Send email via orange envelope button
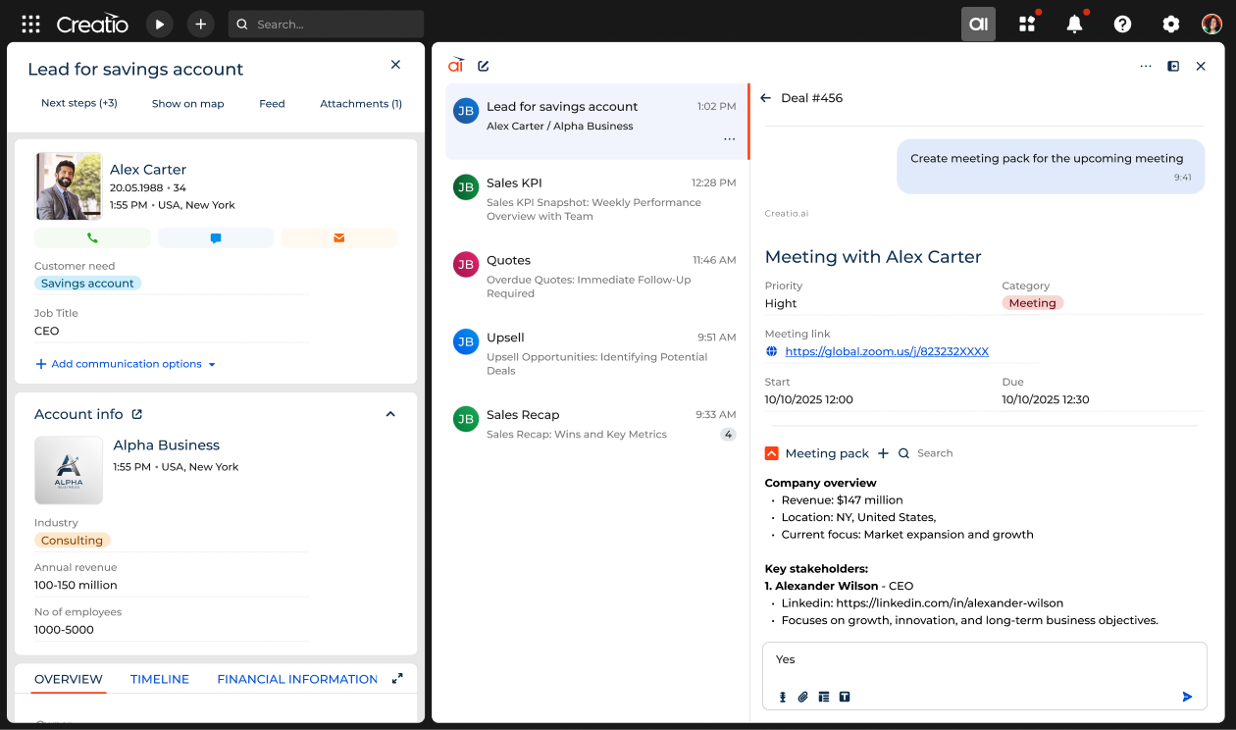The height and width of the screenshot is (730, 1236). pos(338,237)
